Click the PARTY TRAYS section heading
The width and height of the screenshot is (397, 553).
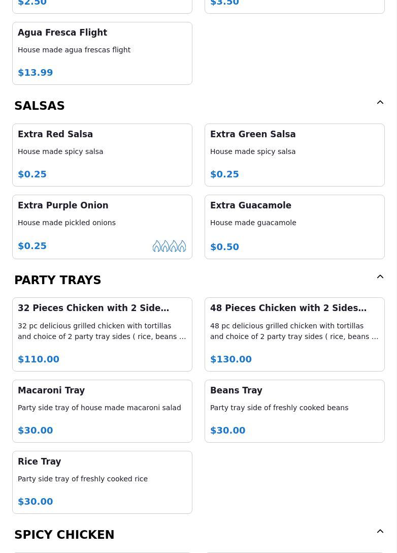coord(58,280)
